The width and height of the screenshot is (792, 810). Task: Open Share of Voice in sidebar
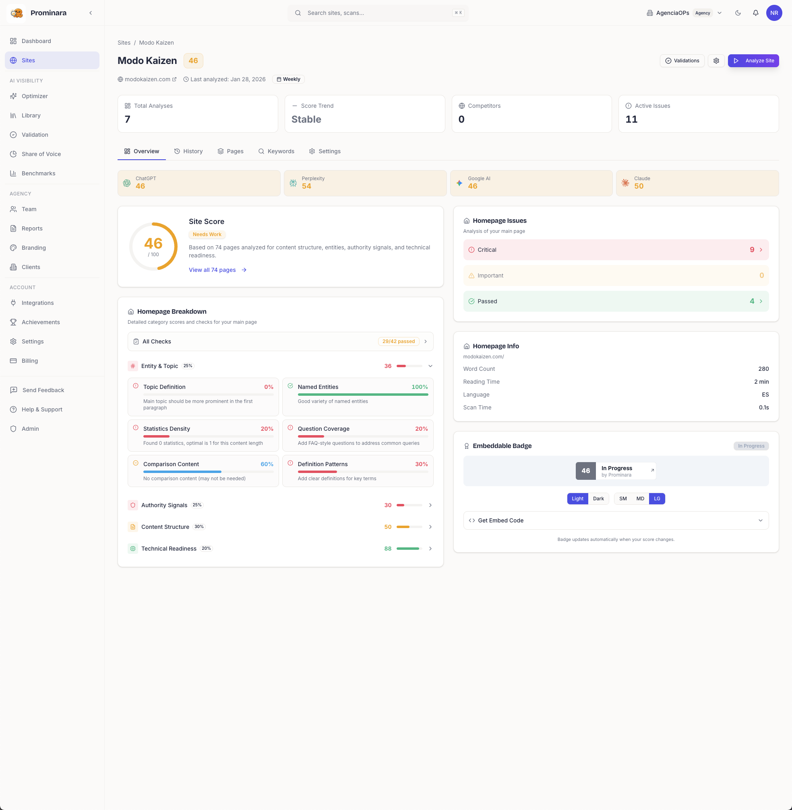(x=41, y=154)
